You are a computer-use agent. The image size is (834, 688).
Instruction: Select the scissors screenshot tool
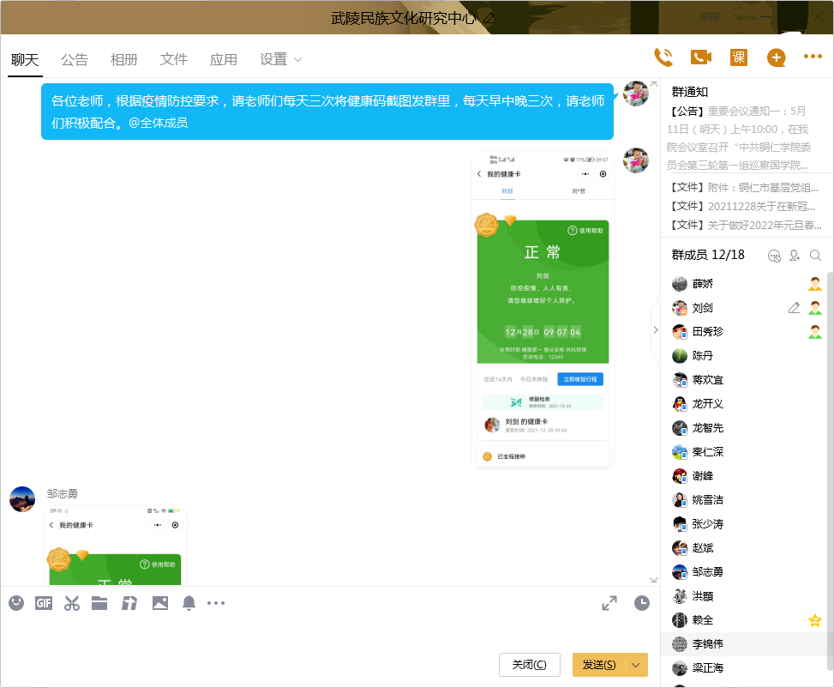click(72, 603)
